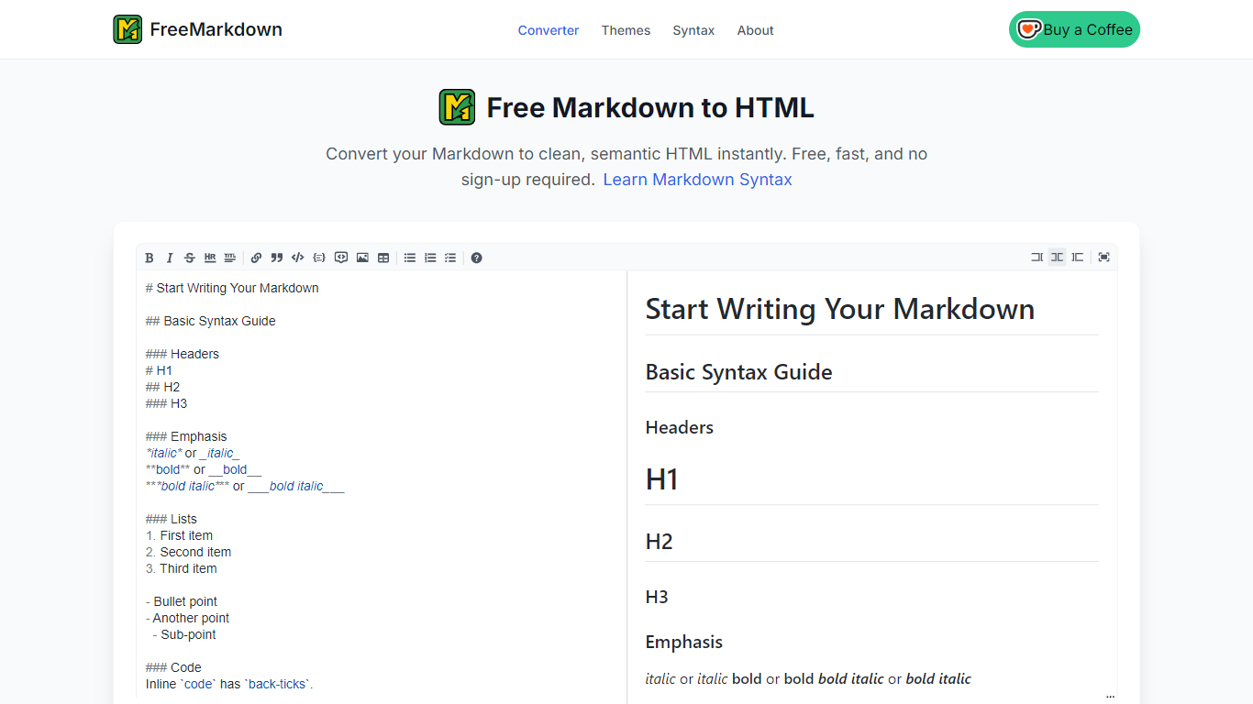
Task: Click the 'H3' heading in preview
Action: point(657,597)
